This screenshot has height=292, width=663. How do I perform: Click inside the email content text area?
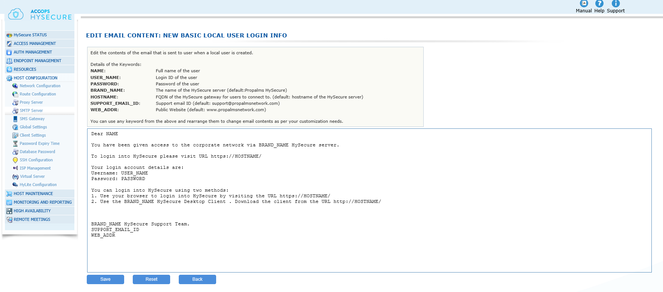tap(369, 201)
